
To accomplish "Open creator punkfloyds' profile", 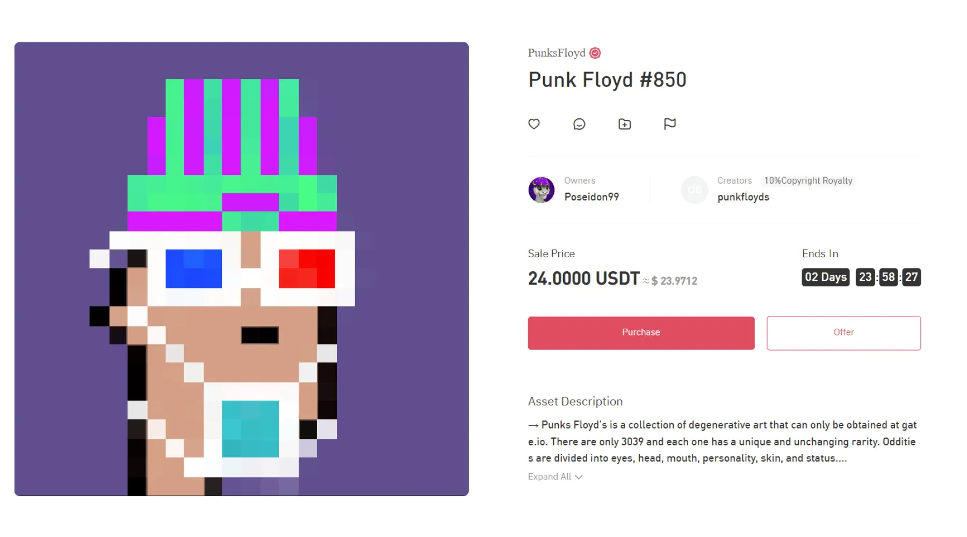I will click(743, 197).
